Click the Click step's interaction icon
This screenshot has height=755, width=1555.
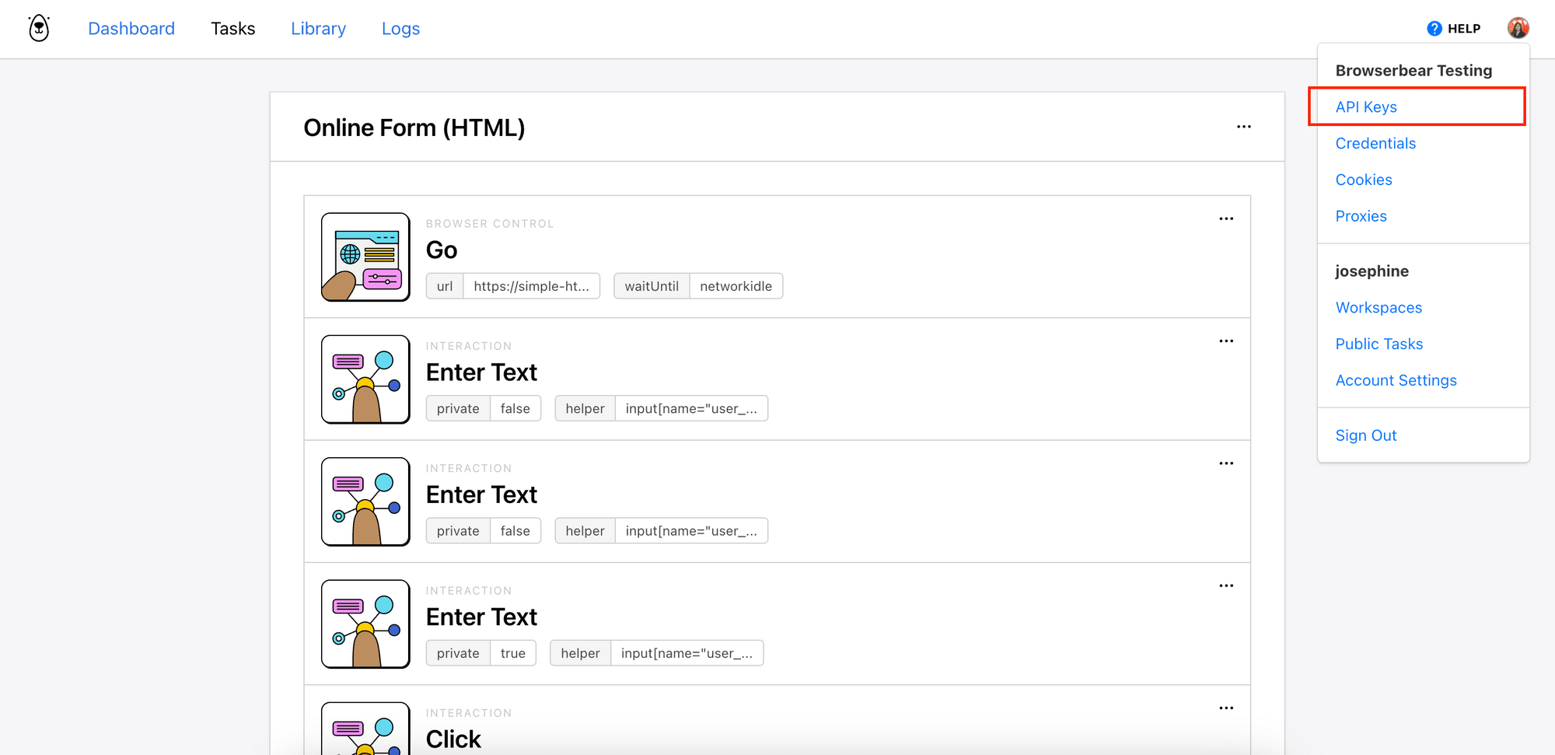pyautogui.click(x=365, y=731)
